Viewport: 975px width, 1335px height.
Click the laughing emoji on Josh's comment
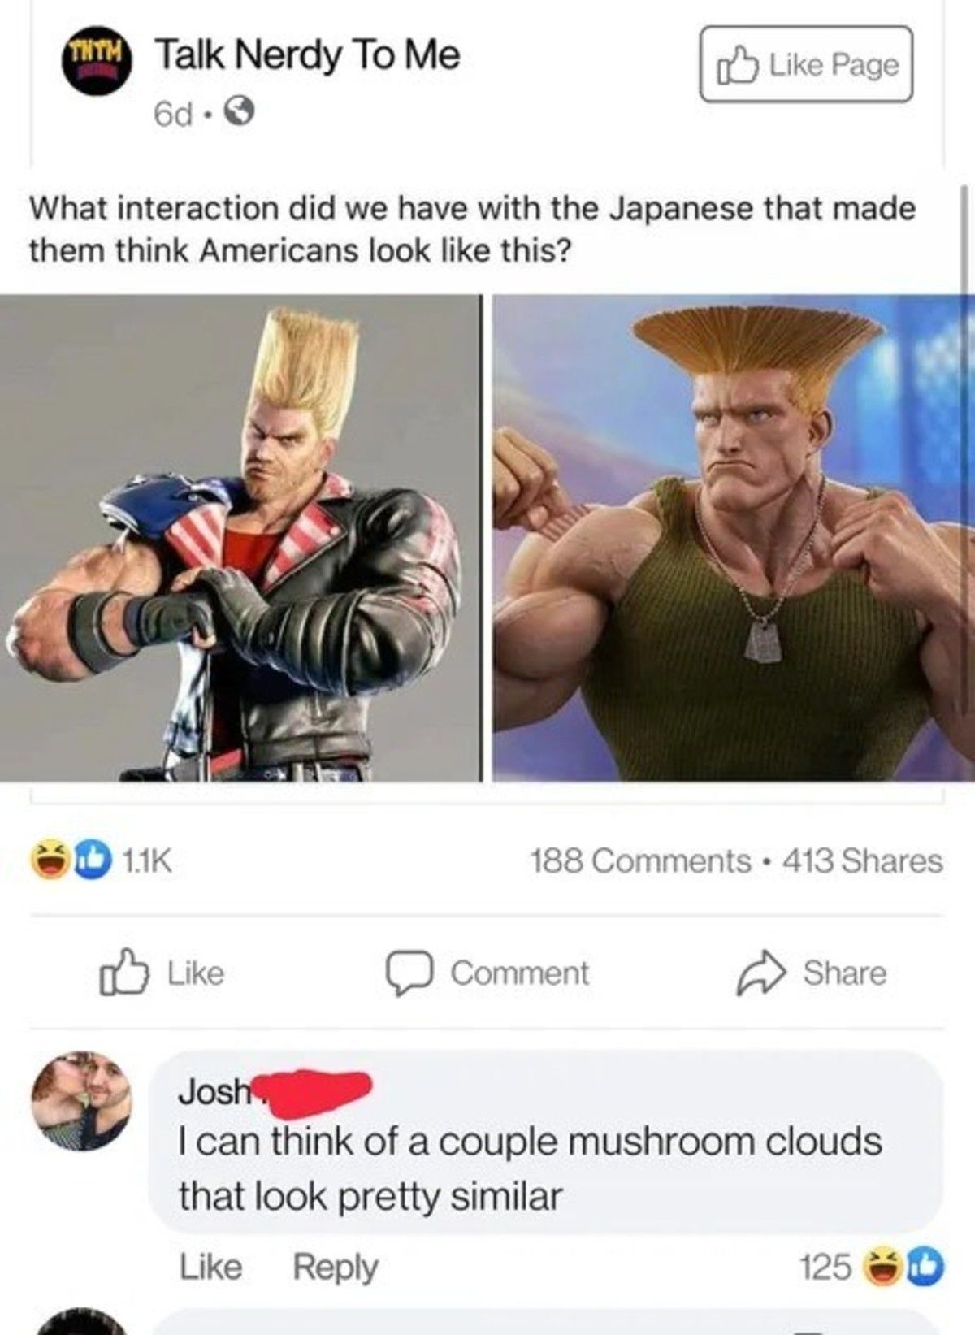click(x=885, y=1267)
